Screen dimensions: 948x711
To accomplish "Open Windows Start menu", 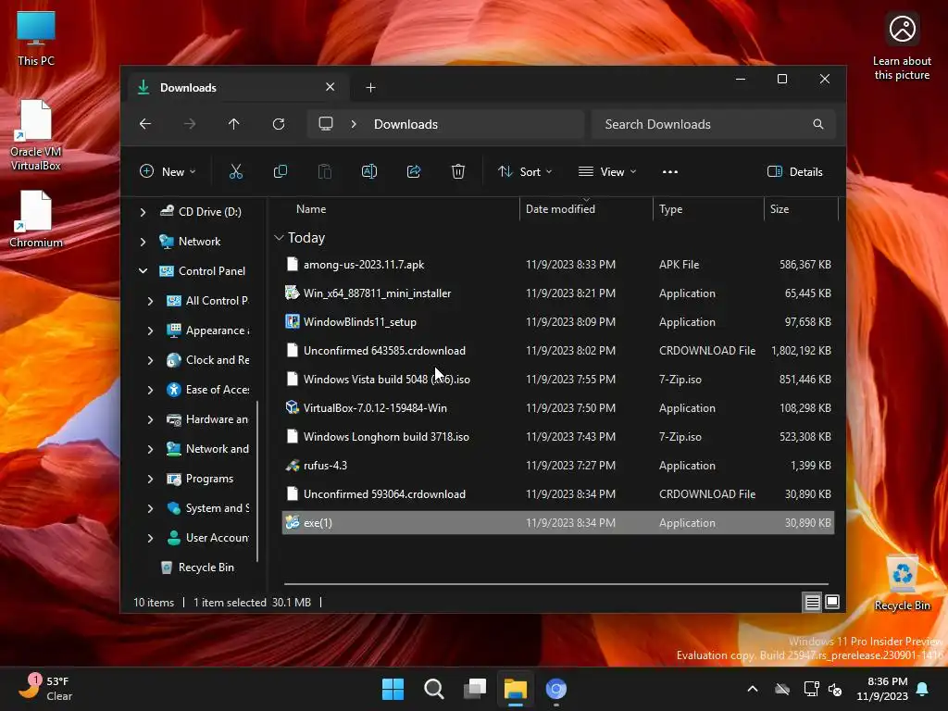I will (x=393, y=689).
